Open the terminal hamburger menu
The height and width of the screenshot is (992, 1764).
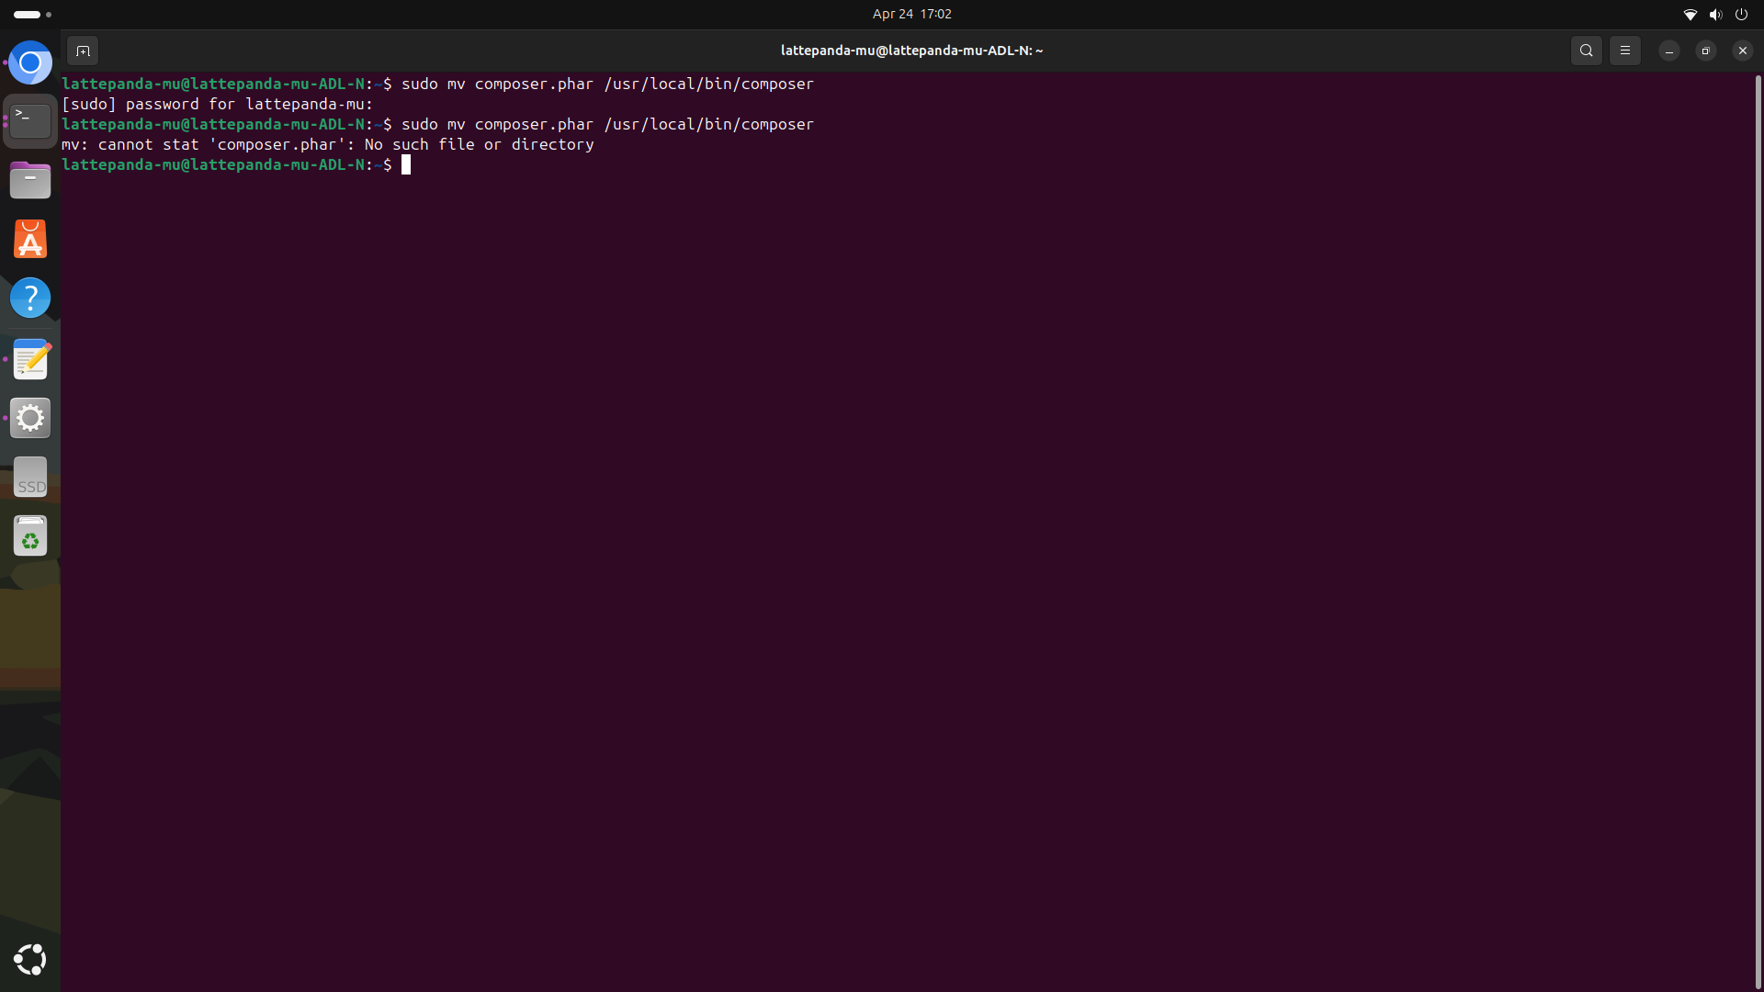1625,51
